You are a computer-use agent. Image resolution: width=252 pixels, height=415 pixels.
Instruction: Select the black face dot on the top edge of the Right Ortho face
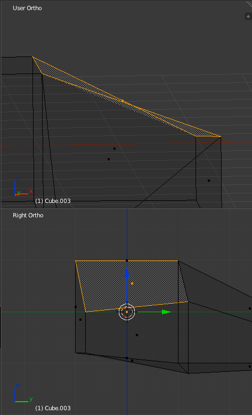pos(127,261)
